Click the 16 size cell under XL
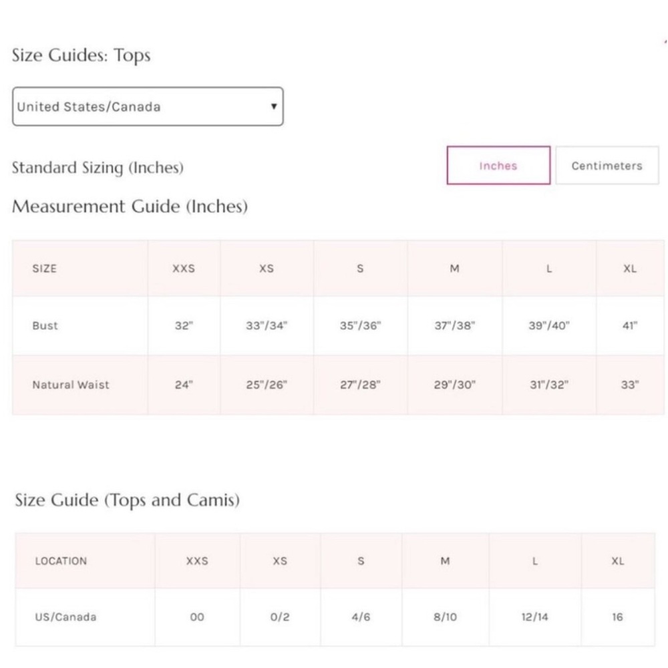The width and height of the screenshot is (668, 668). tap(617, 617)
